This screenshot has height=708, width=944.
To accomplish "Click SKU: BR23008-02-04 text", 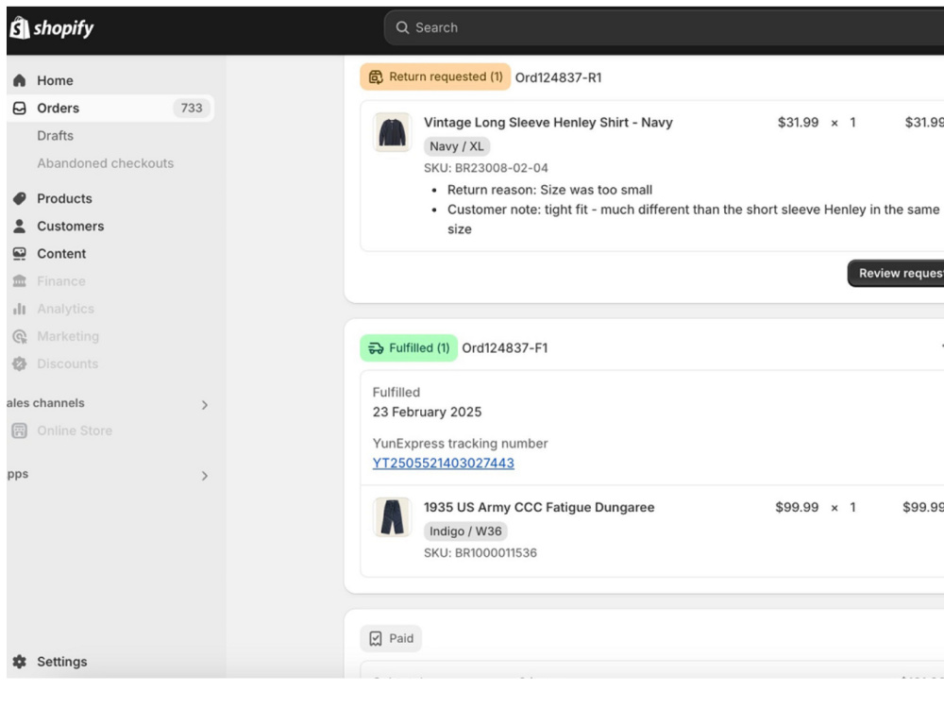I will (486, 168).
